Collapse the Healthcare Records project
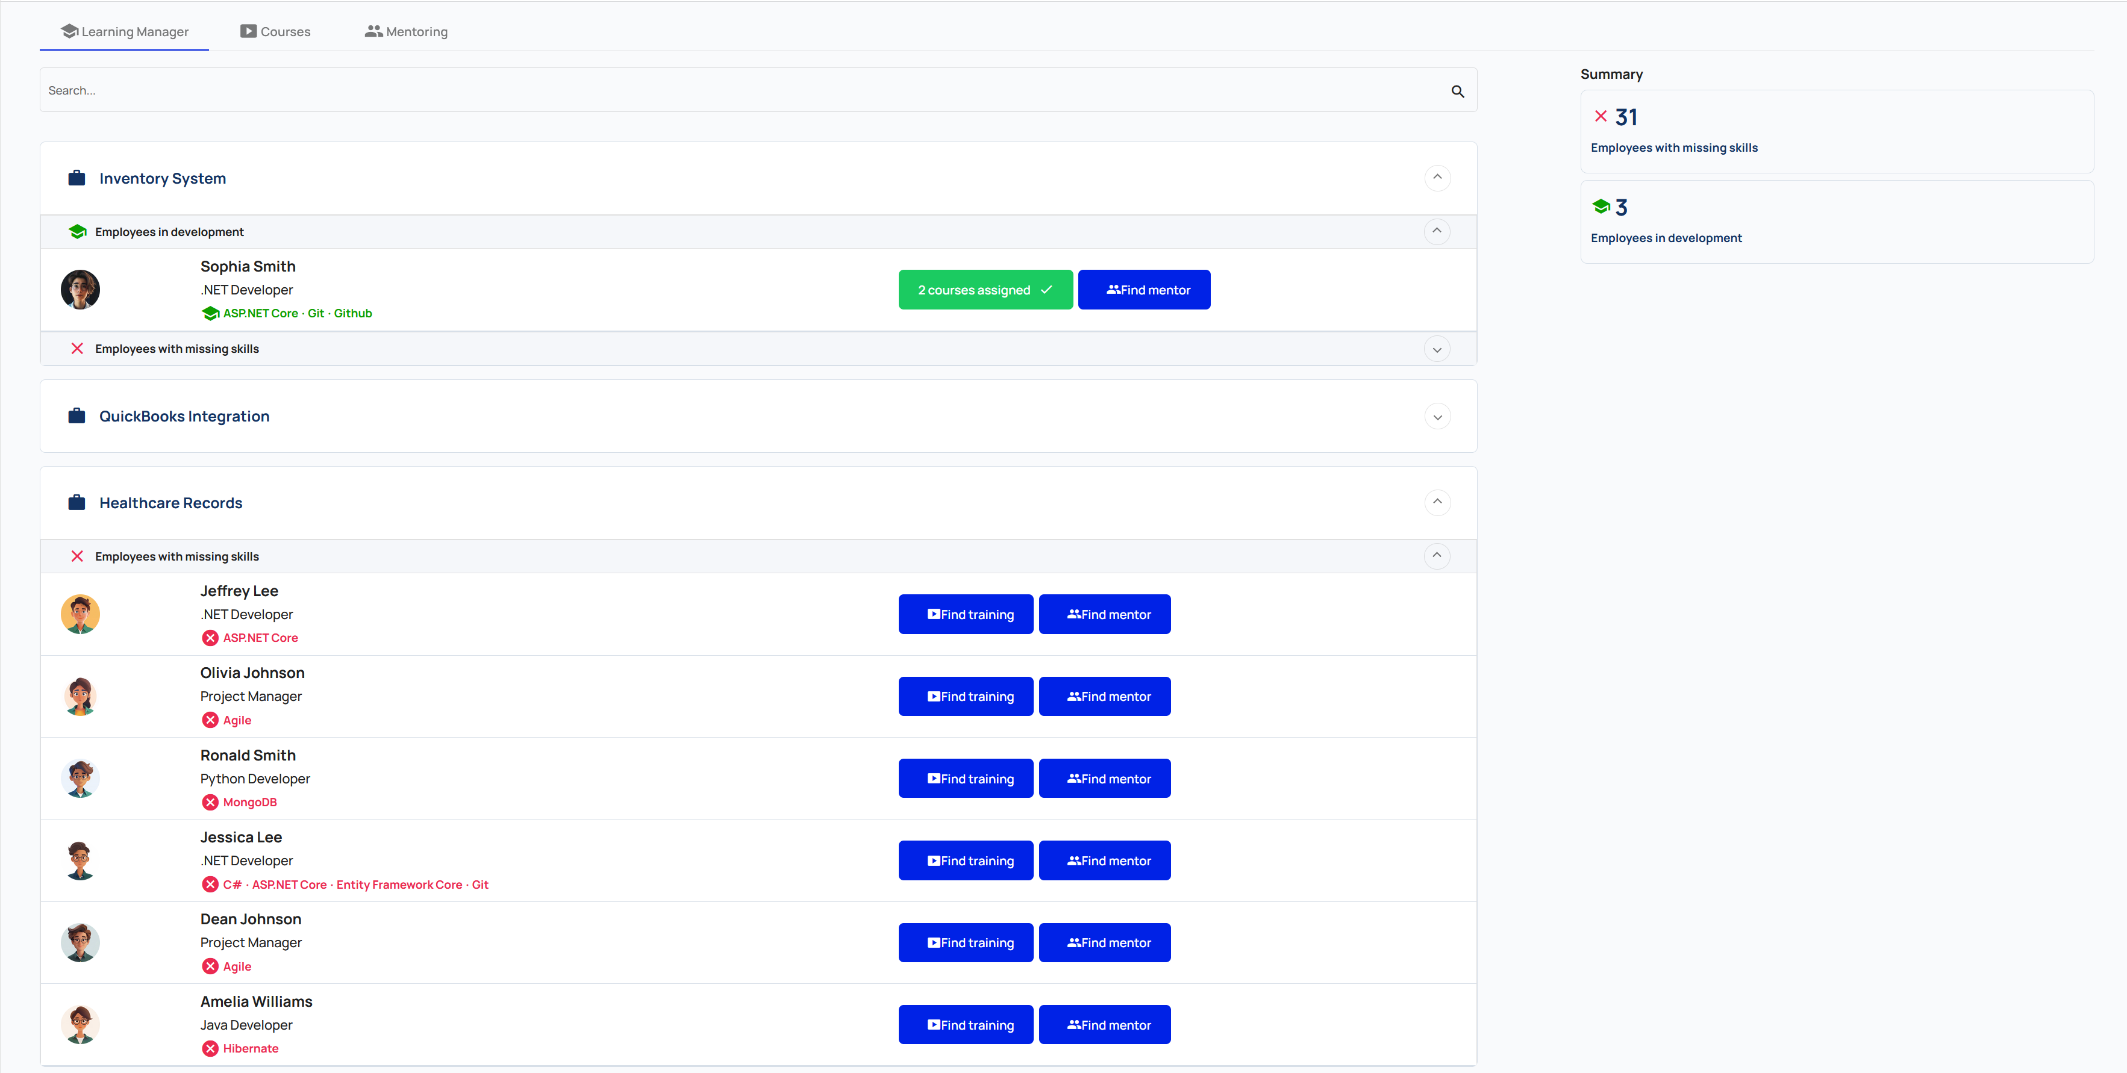Image resolution: width=2127 pixels, height=1073 pixels. point(1437,502)
